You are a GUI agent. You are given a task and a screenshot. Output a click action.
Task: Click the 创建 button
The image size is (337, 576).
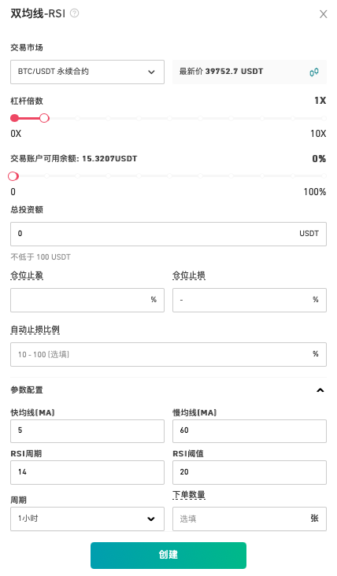168,555
